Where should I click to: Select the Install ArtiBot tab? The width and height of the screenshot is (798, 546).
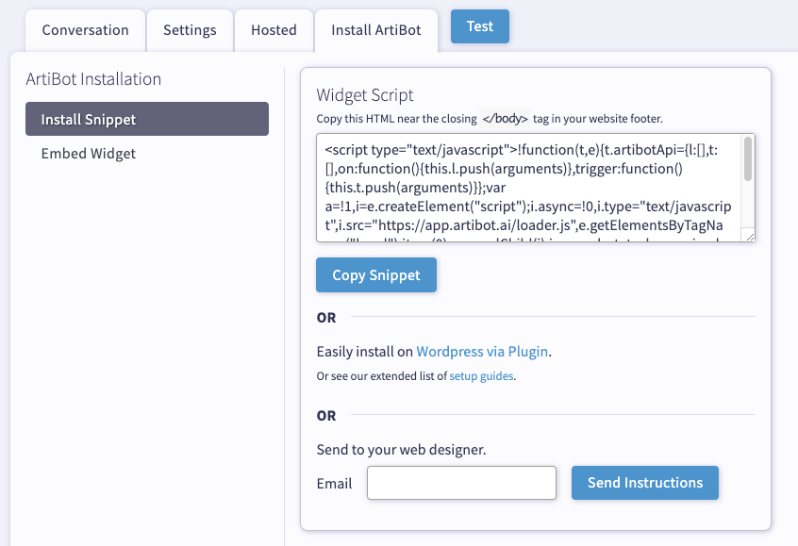pyautogui.click(x=376, y=30)
